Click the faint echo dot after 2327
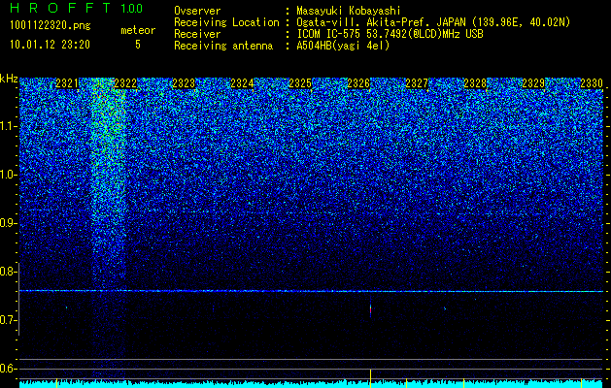This screenshot has height=388, width=611. [445, 308]
